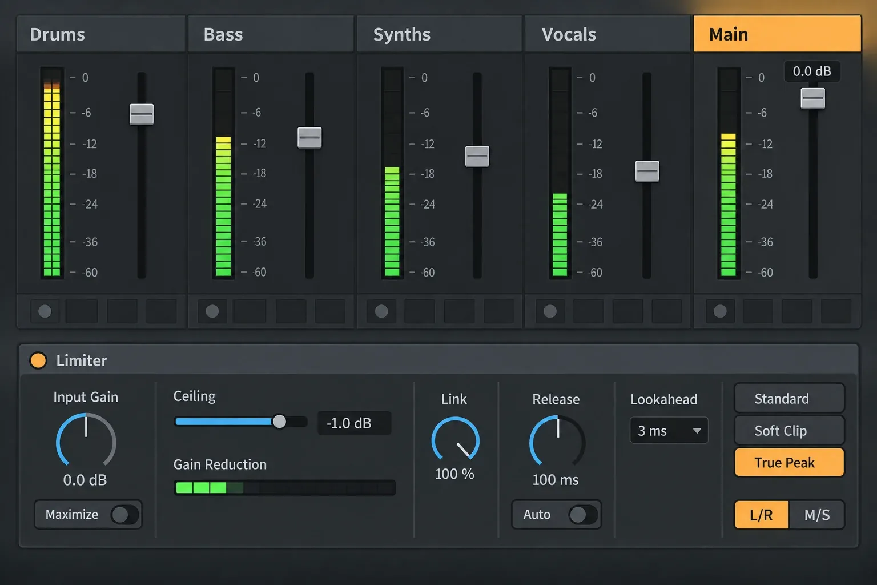Click the Drums volume fader handle
Viewport: 877px width, 585px height.
pos(142,114)
